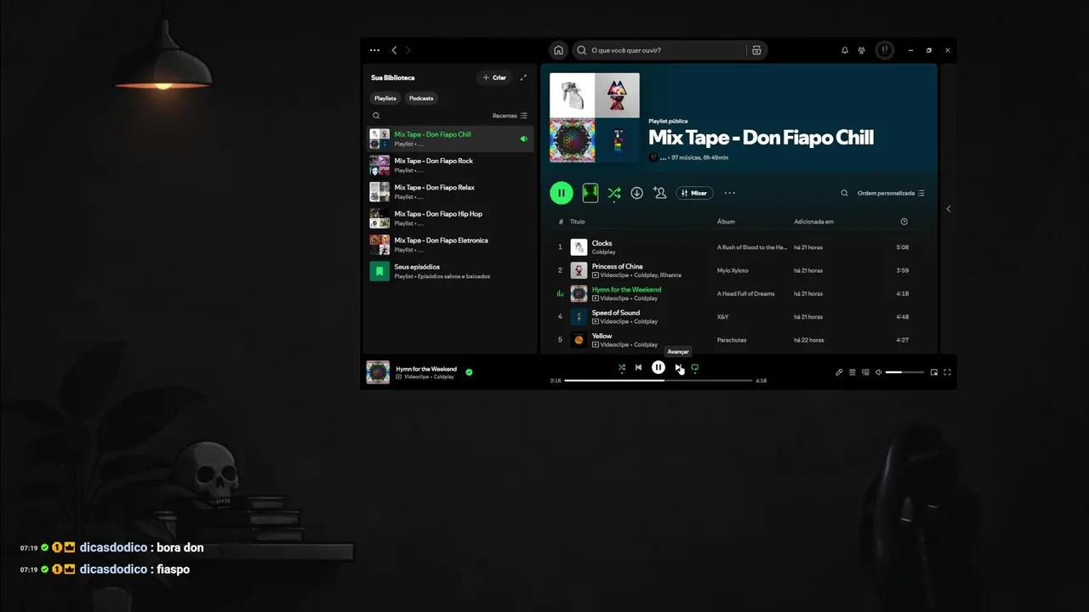Open notifications bell icon

point(845,50)
